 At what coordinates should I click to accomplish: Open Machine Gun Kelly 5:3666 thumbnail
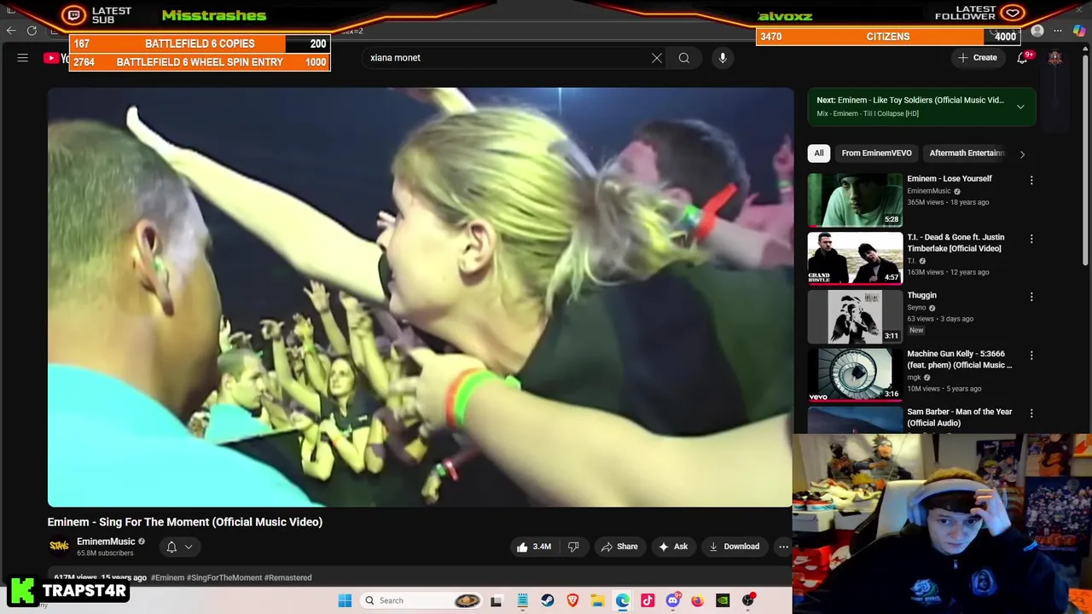click(x=855, y=374)
